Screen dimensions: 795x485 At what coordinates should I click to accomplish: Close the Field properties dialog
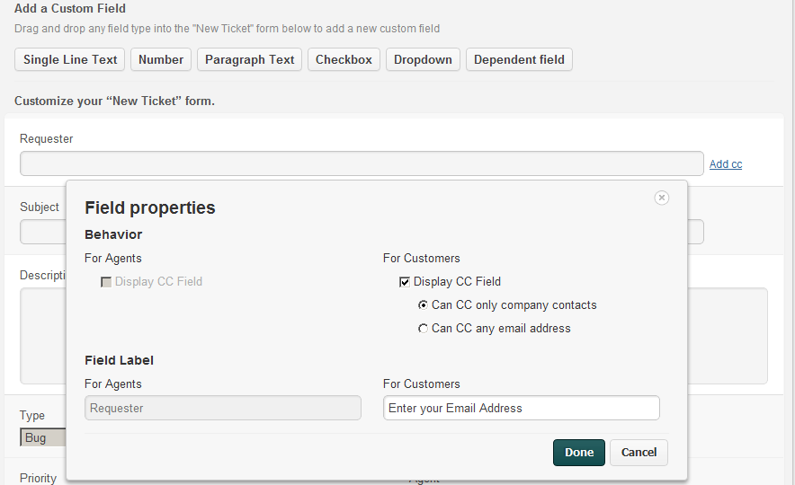(661, 198)
